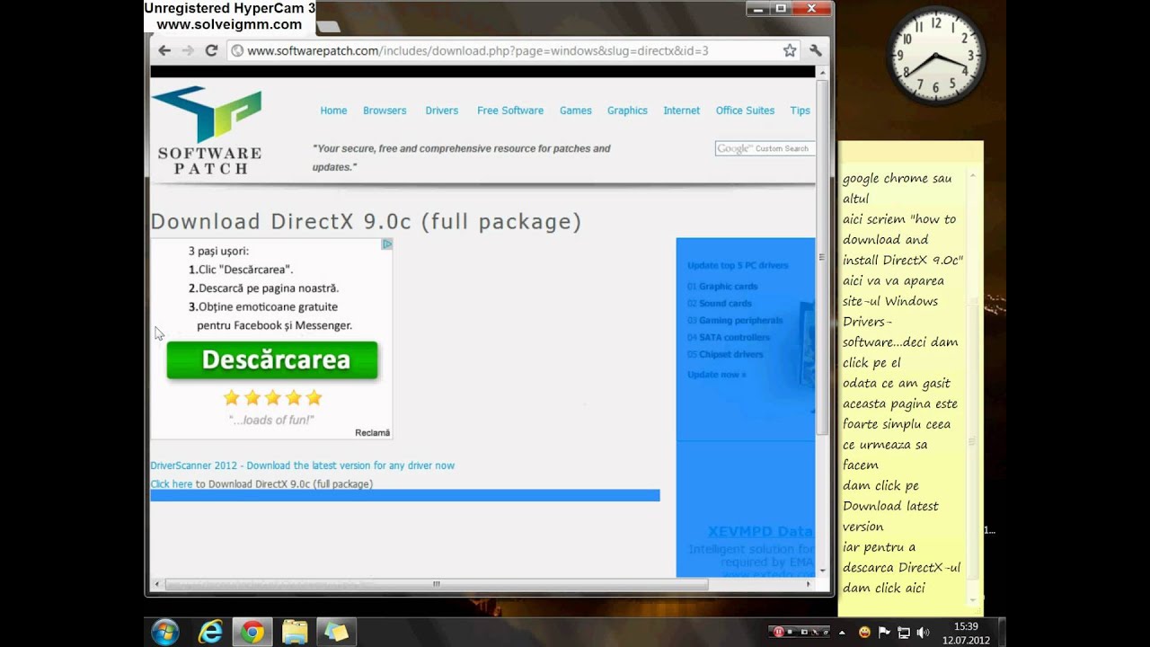Reload the page with the refresh icon

point(211,51)
